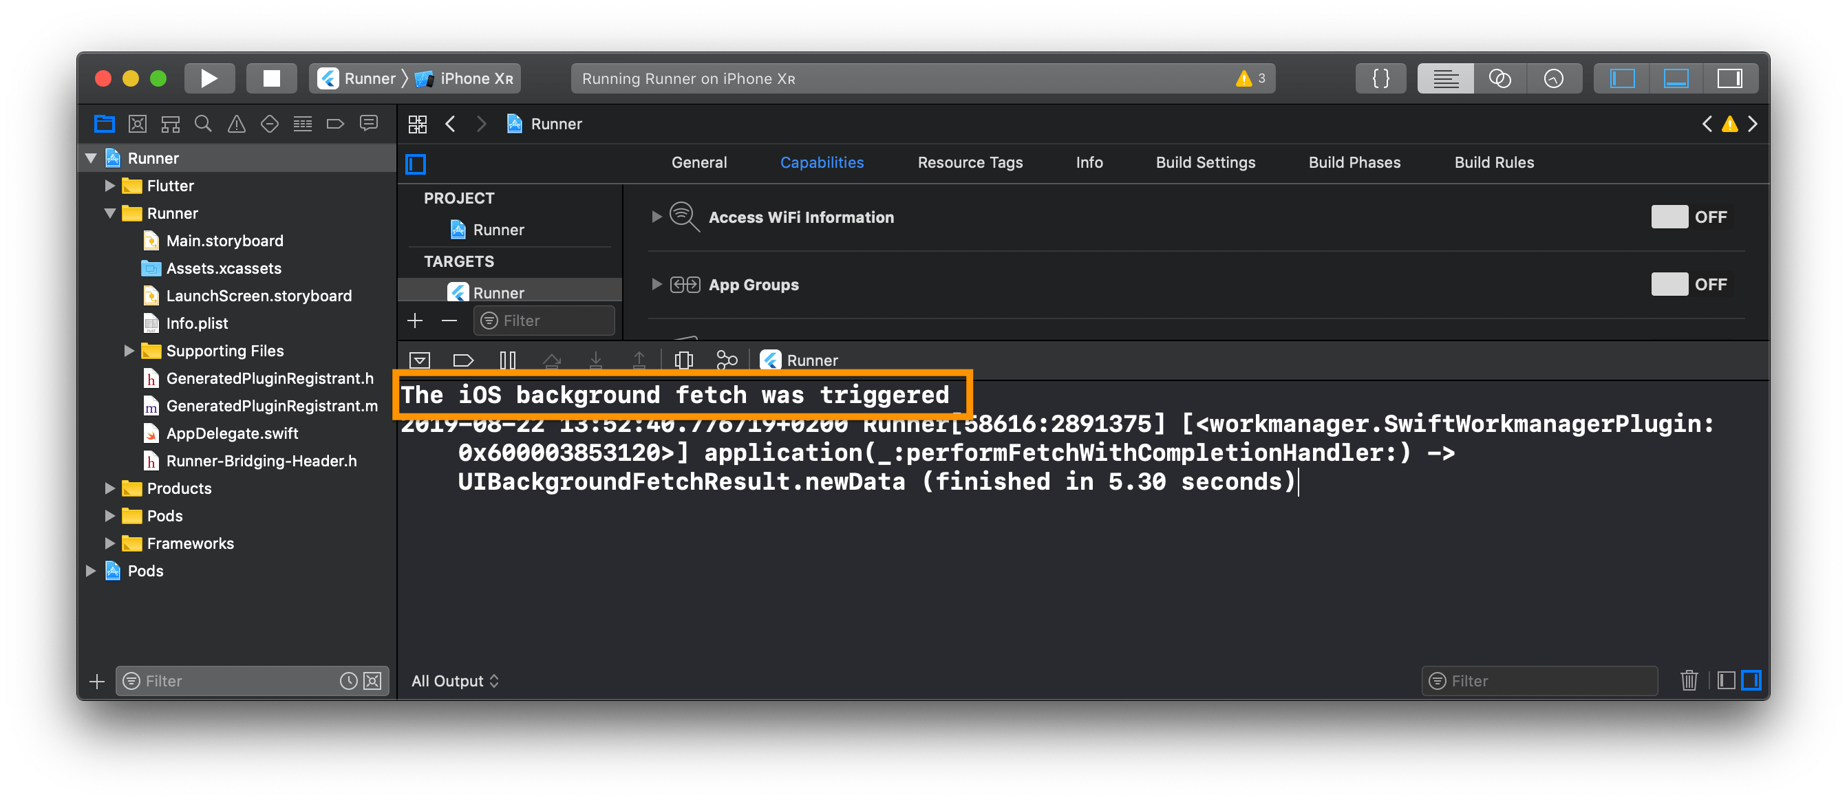Click the debug view hierarchy icon
1847x802 pixels.
coord(684,360)
